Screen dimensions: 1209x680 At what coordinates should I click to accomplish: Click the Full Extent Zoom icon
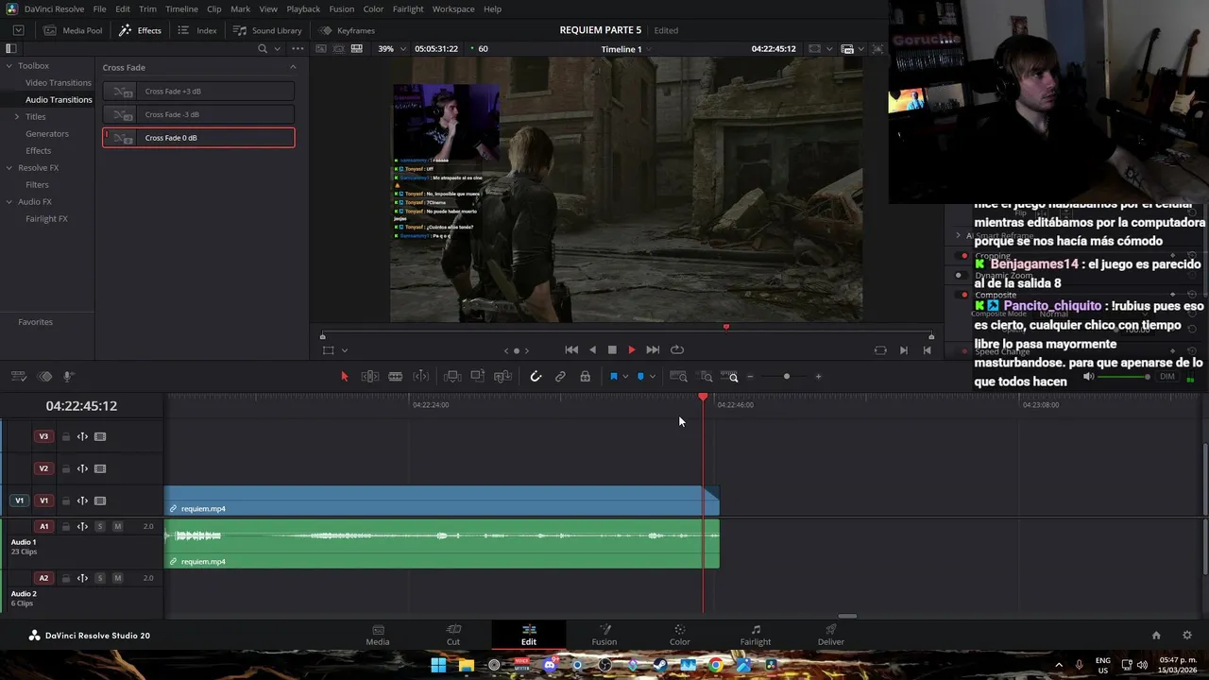(x=679, y=377)
